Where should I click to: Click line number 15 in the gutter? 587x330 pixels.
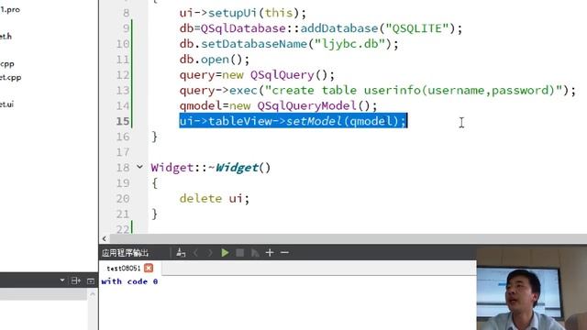pos(123,121)
